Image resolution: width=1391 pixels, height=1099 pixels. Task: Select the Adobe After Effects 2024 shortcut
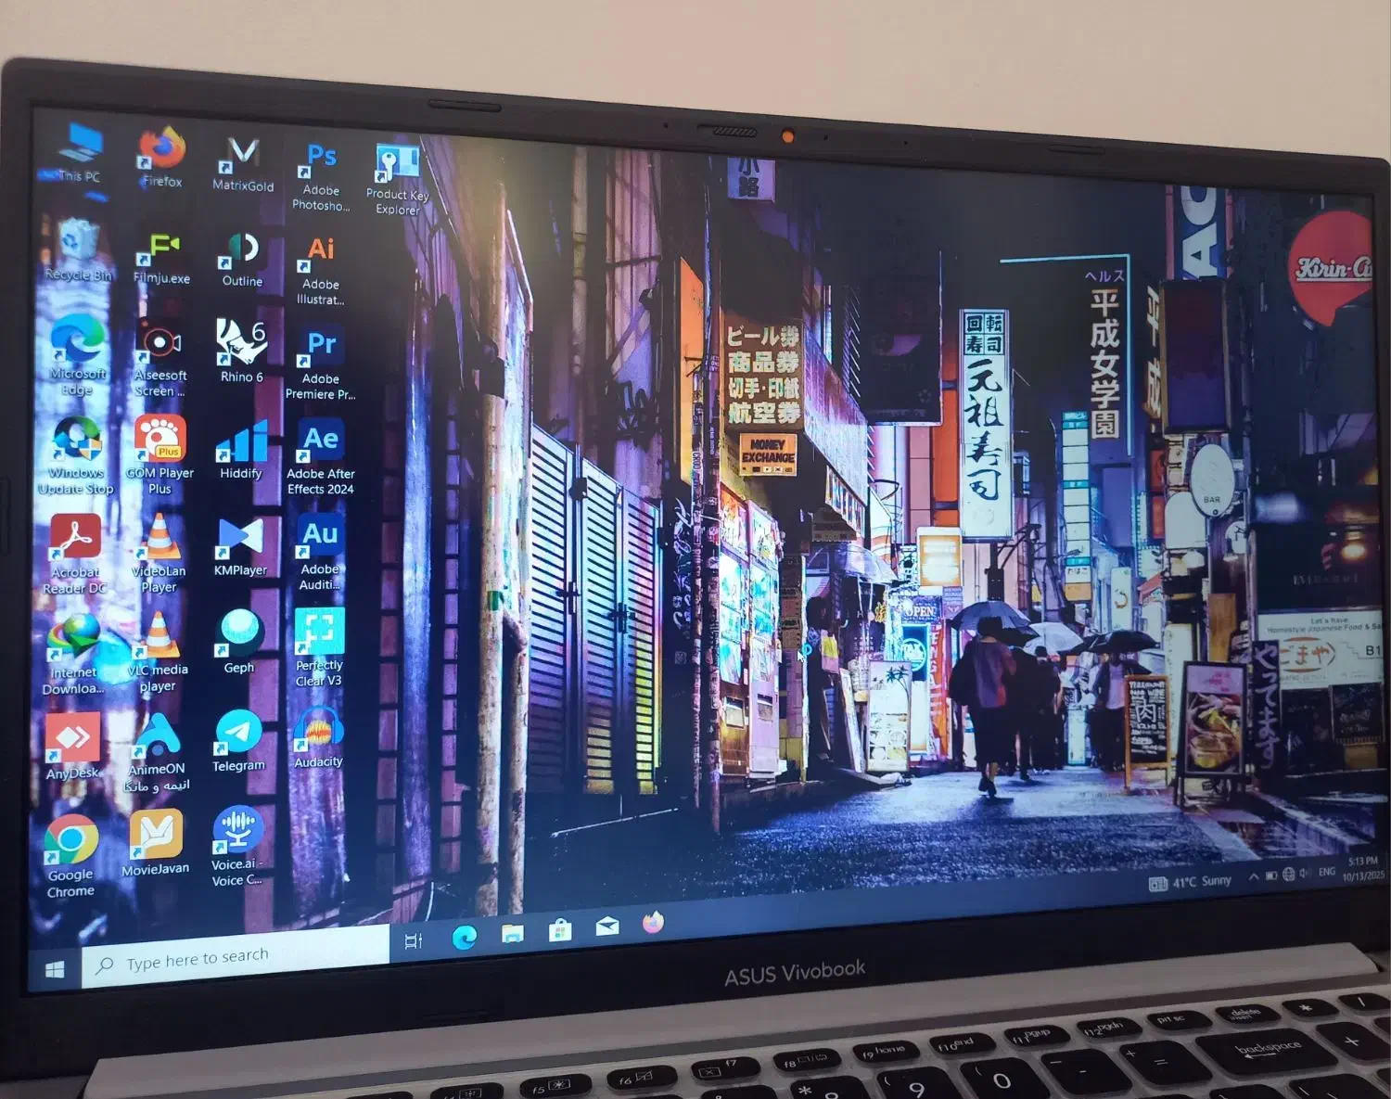(x=321, y=458)
